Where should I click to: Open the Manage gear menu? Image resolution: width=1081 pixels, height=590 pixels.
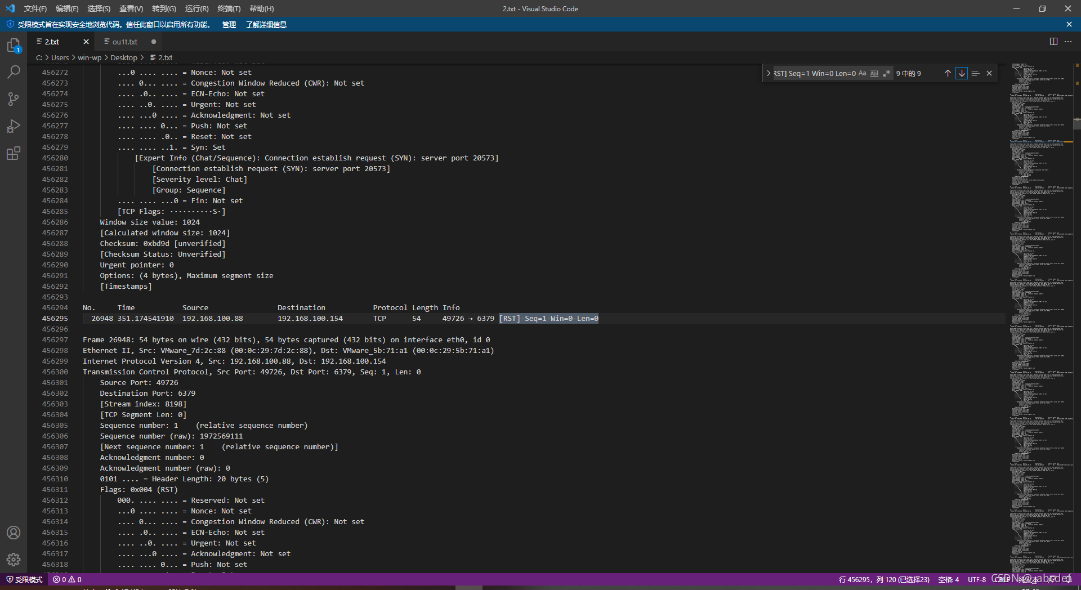[x=14, y=560]
